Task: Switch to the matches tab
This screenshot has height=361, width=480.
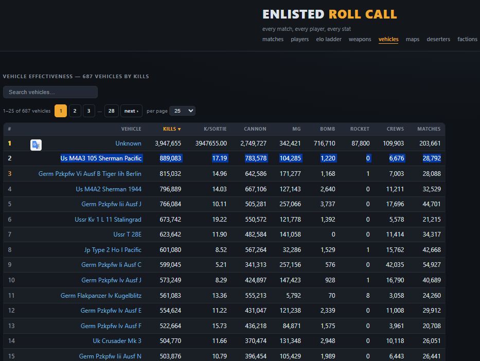Action: (x=273, y=39)
